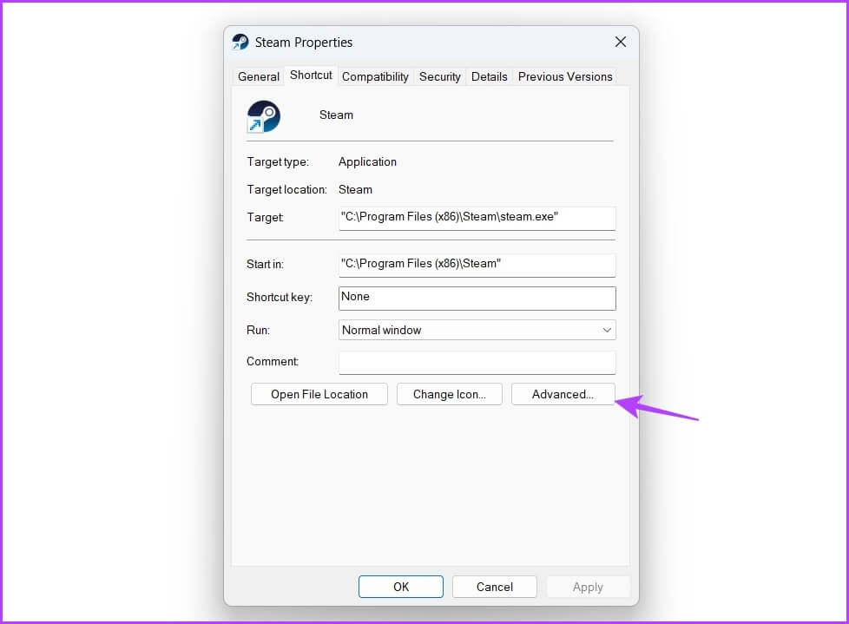
Task: Close the Steam Properties dialog
Action: (x=621, y=43)
